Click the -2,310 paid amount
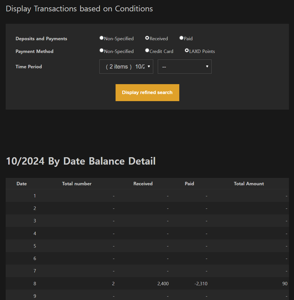This screenshot has height=300, width=294. point(201,284)
